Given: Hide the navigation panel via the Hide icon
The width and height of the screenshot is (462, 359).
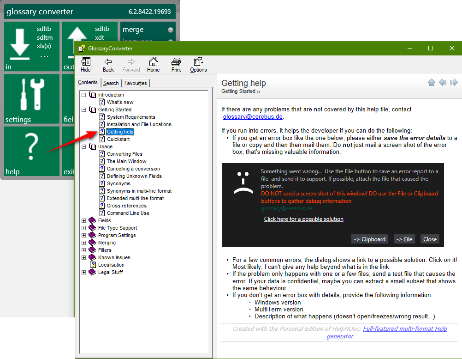Looking at the screenshot, I should tap(85, 64).
